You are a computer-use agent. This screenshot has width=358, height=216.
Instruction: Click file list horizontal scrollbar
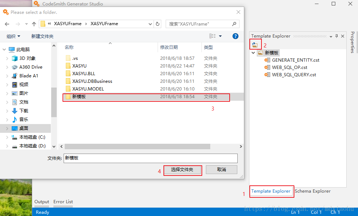point(137,147)
